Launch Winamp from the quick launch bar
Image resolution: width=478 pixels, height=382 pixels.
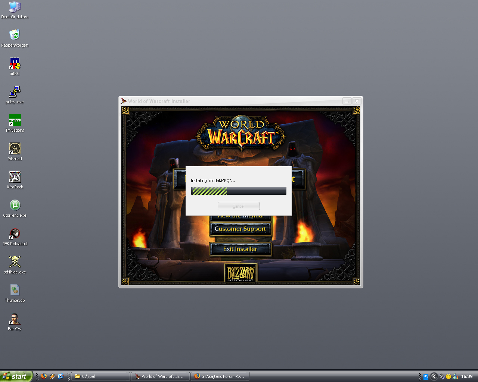[52, 376]
